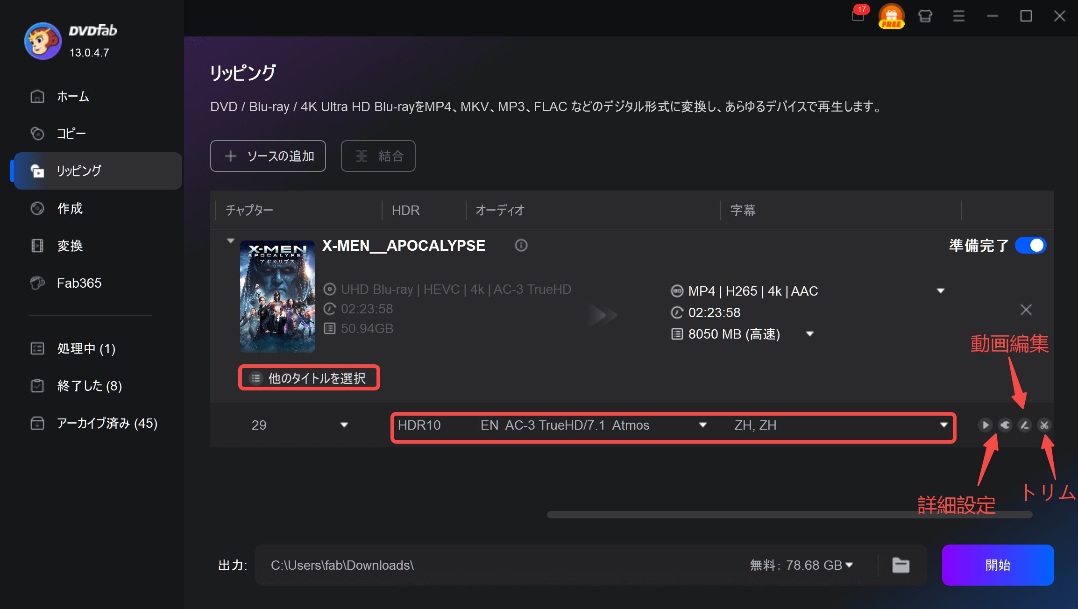Click the output path C:\Users\fab\Downloads\ field
This screenshot has height=609, width=1078.
495,565
